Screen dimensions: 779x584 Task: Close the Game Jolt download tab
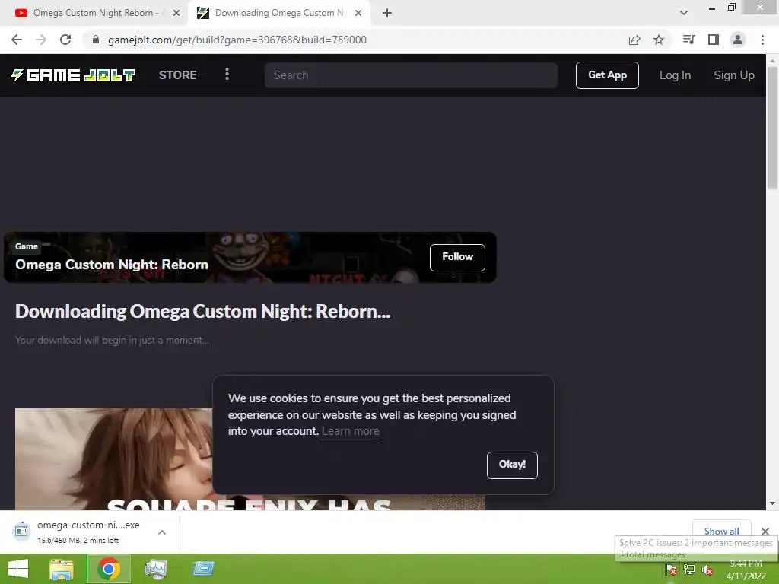coord(358,13)
